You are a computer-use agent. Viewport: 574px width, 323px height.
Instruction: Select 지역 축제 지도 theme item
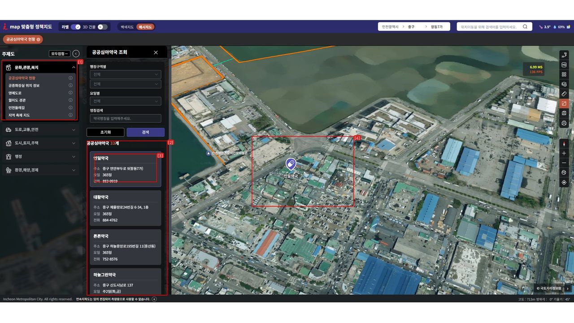click(19, 115)
